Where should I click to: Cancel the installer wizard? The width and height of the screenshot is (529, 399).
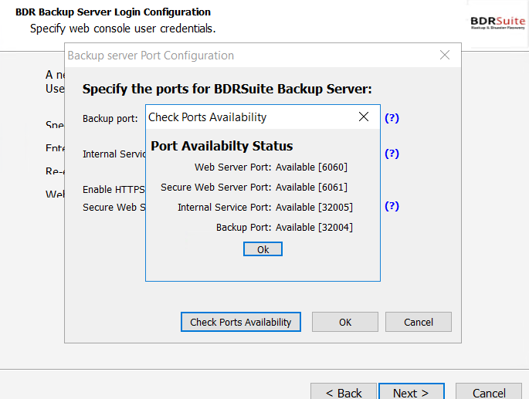[489, 392]
